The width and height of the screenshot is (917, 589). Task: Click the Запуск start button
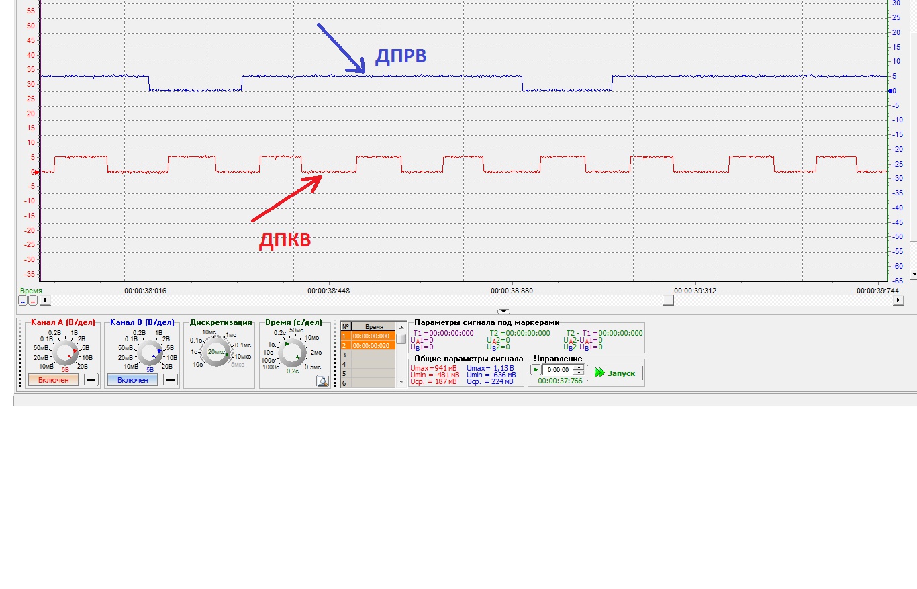pyautogui.click(x=615, y=373)
